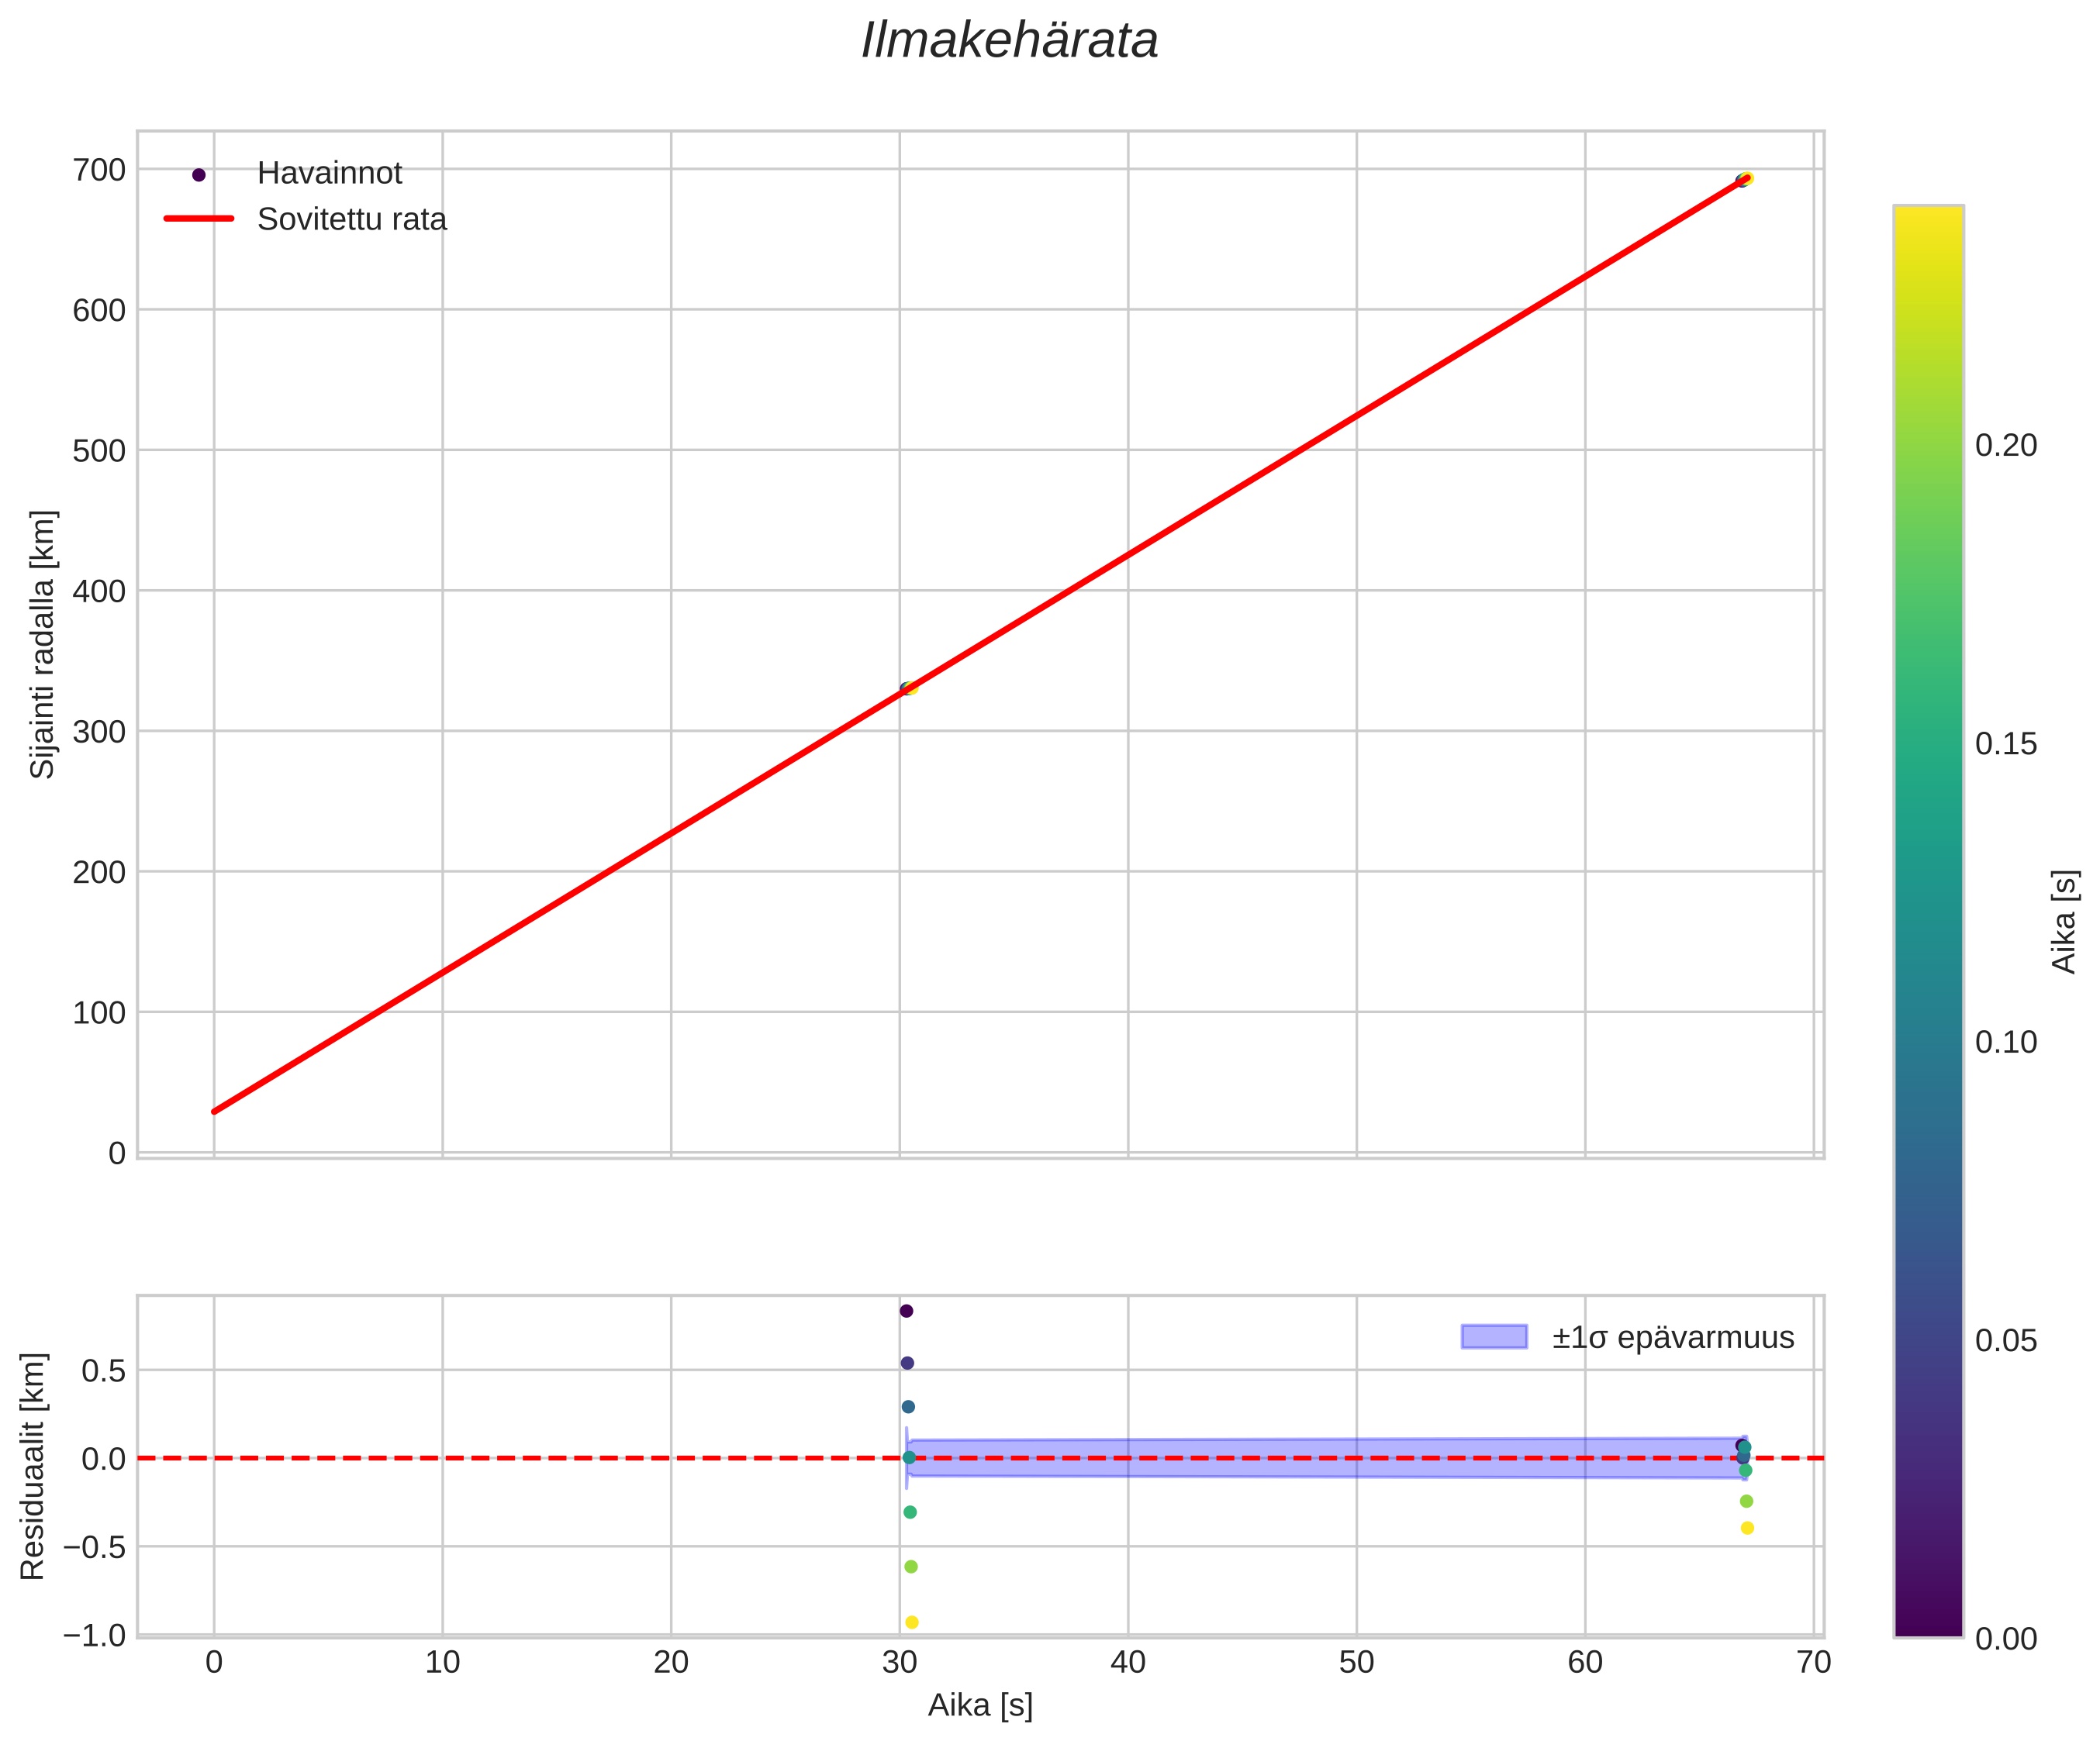Click the observation cluster at 330 km
This screenshot has height=1741, width=2100.
coord(908,688)
